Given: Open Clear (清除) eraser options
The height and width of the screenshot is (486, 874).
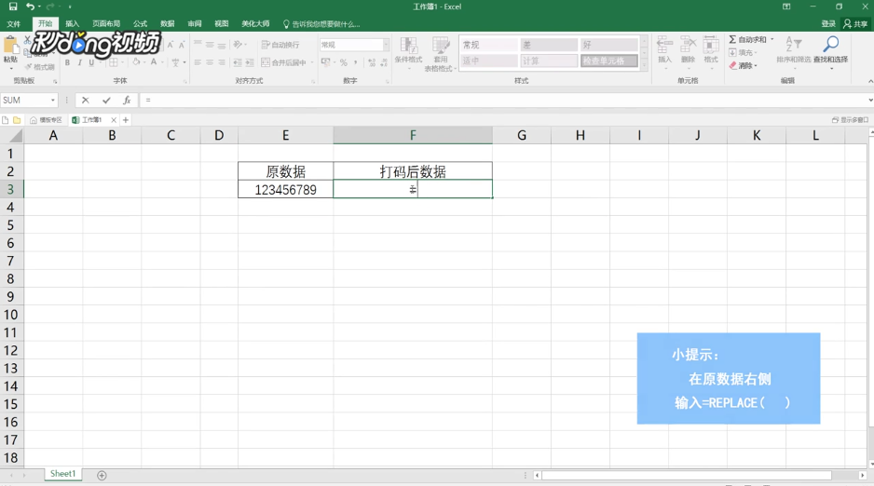Looking at the screenshot, I should pos(743,66).
